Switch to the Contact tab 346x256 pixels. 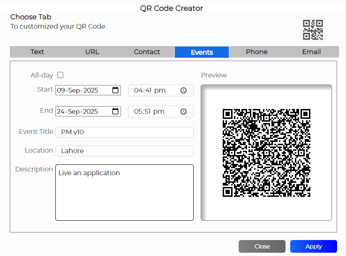tap(147, 52)
